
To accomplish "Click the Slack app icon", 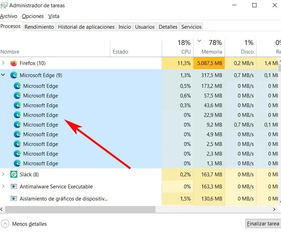I will click(x=14, y=175).
